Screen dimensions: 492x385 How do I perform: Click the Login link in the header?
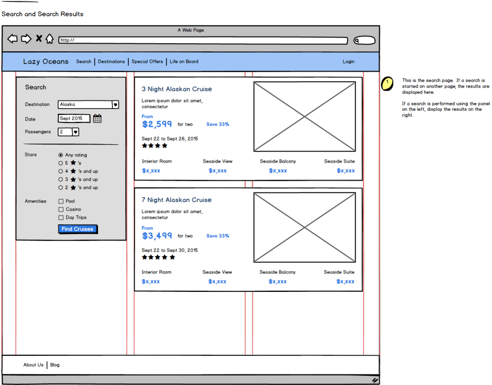tap(348, 61)
